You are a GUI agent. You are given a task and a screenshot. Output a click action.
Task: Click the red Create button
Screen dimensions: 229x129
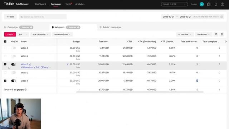tap(10, 34)
